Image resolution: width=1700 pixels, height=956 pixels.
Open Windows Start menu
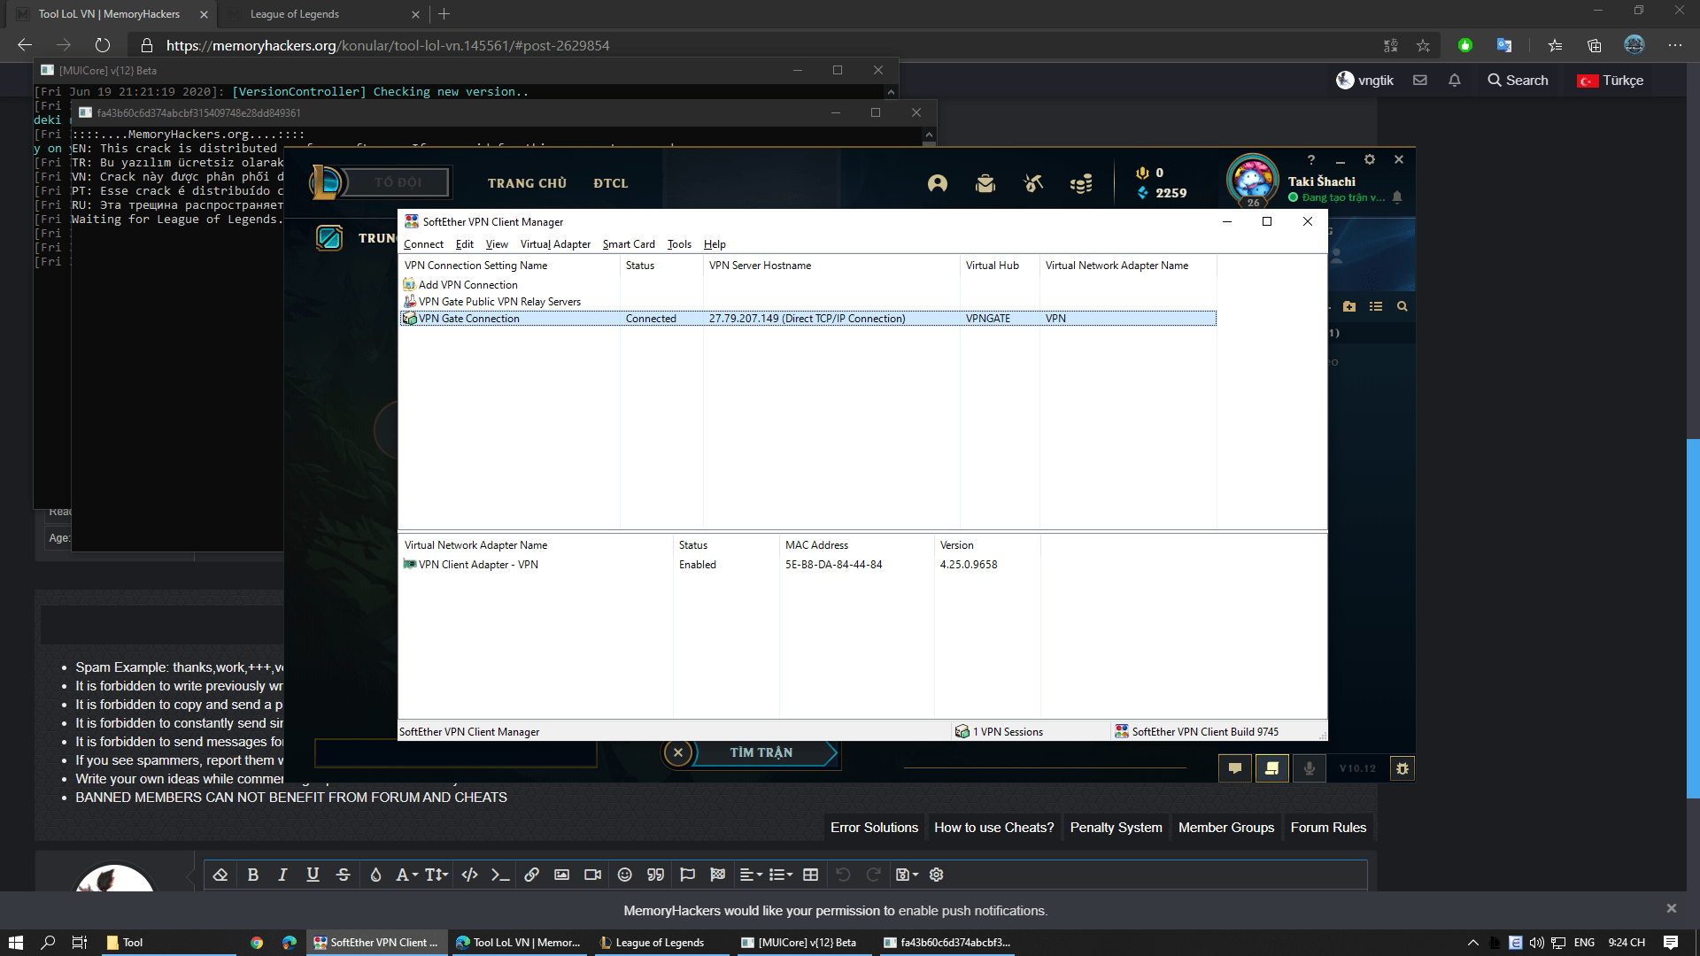pyautogui.click(x=16, y=943)
